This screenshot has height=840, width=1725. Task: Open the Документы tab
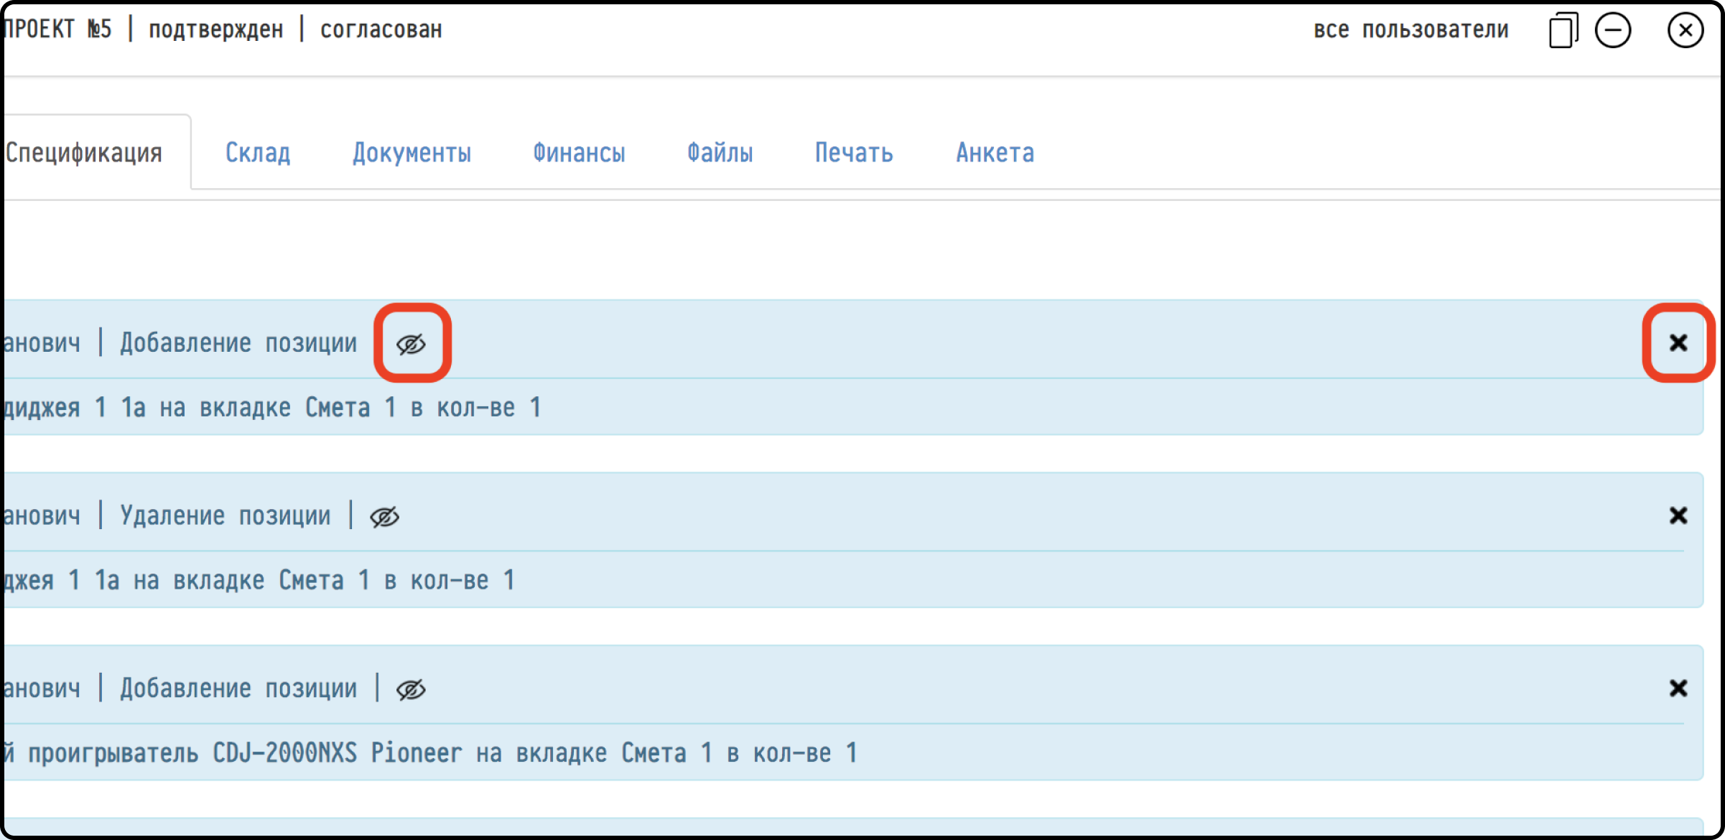click(x=412, y=153)
